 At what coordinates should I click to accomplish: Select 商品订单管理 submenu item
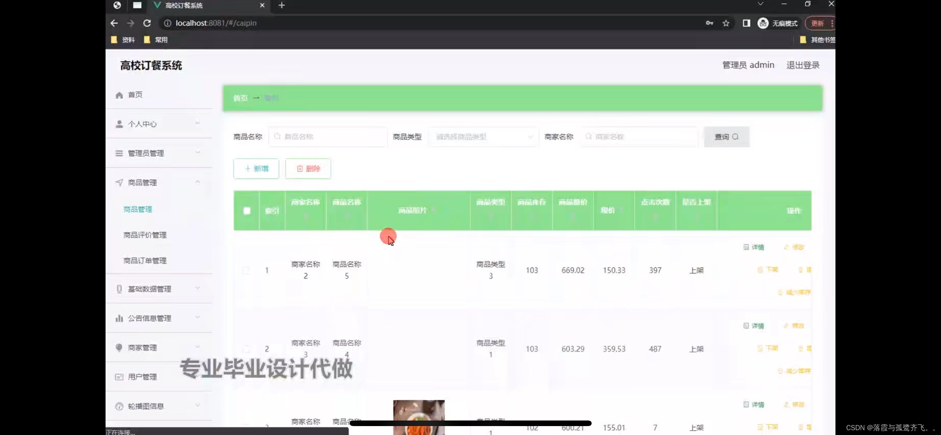point(145,261)
